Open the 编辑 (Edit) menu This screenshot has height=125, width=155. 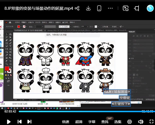tap(24, 22)
